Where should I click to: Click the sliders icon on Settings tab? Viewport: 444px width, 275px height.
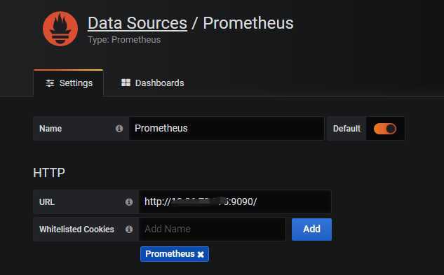pos(50,83)
